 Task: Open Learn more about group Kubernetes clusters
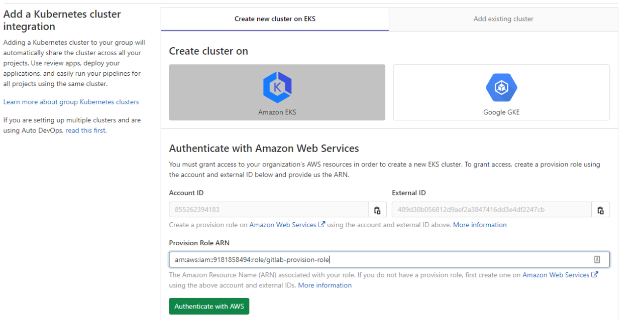[71, 102]
